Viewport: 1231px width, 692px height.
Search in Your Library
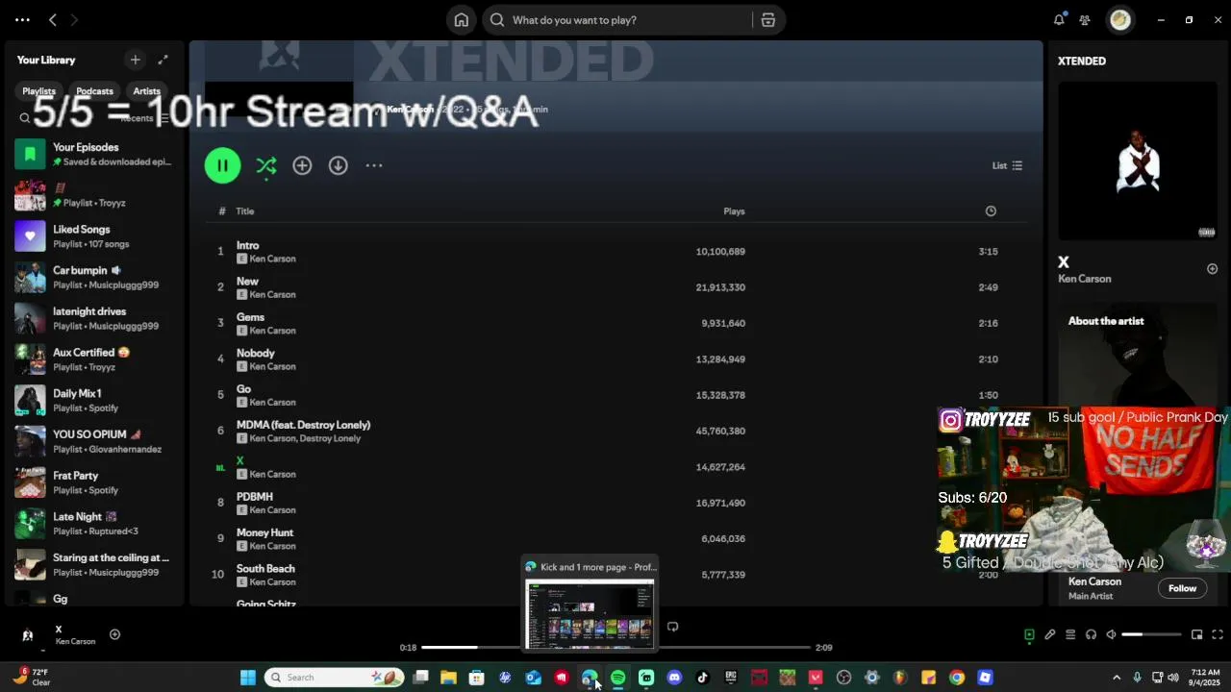coord(25,118)
